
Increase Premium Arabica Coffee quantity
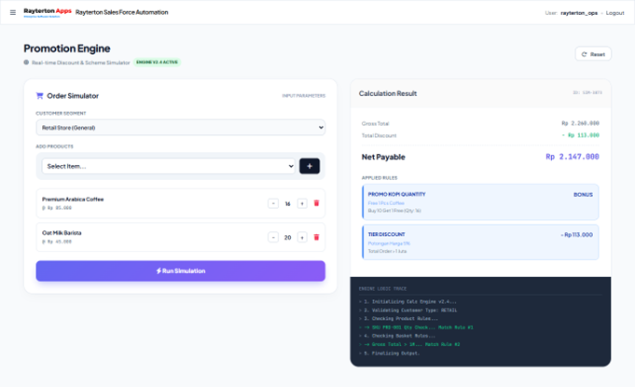pos(302,203)
